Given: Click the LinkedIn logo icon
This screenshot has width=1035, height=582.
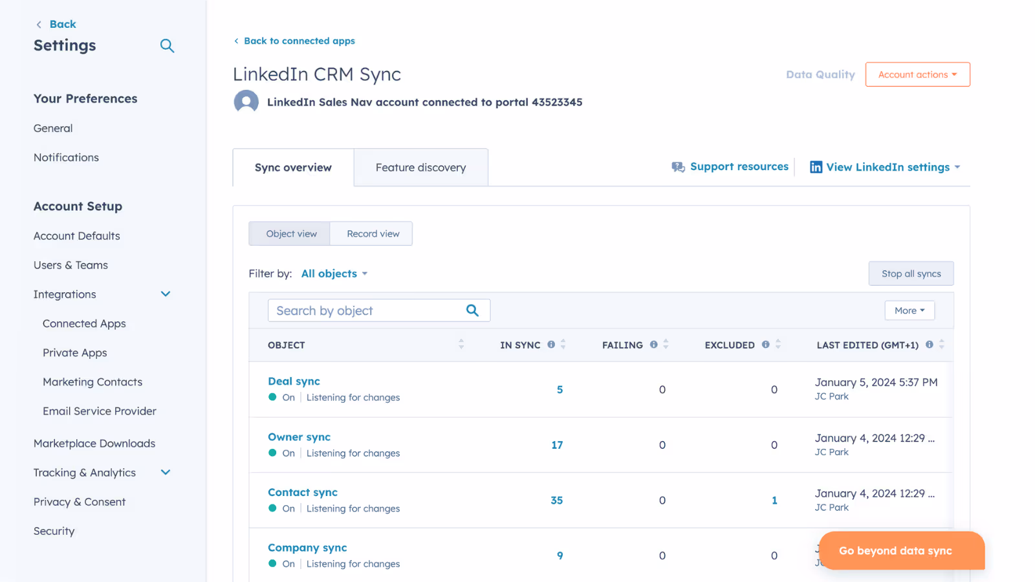Looking at the screenshot, I should (816, 167).
